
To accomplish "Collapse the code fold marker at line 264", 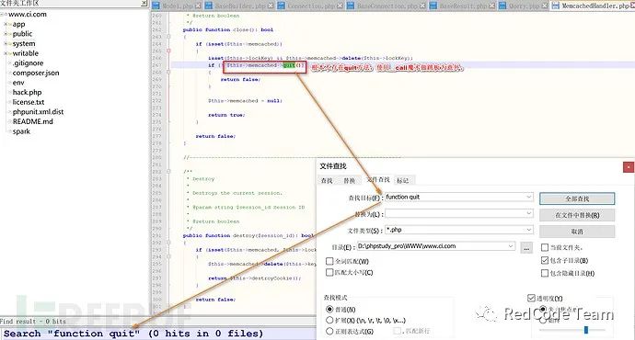I will point(169,51).
